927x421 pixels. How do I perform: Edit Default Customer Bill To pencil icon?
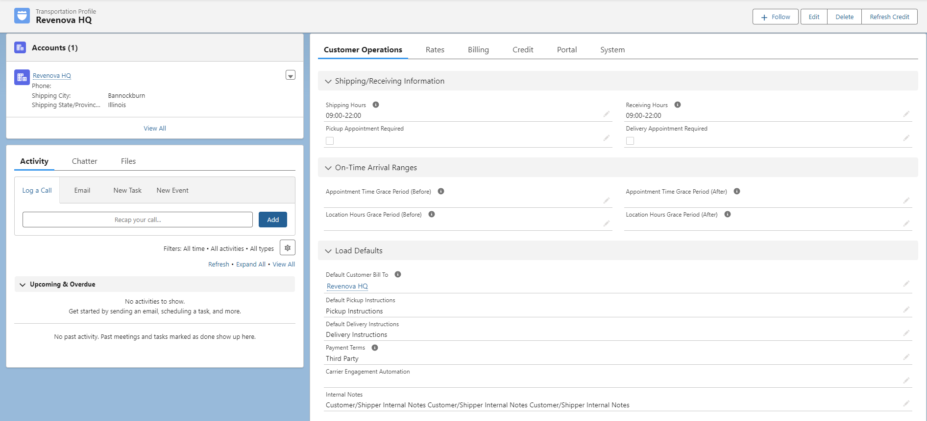[x=906, y=284]
